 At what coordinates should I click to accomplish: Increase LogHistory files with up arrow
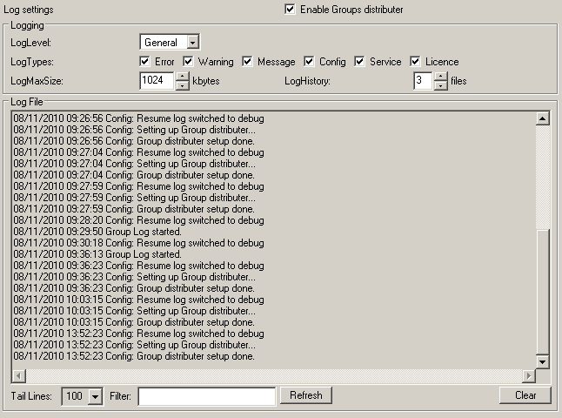point(441,77)
